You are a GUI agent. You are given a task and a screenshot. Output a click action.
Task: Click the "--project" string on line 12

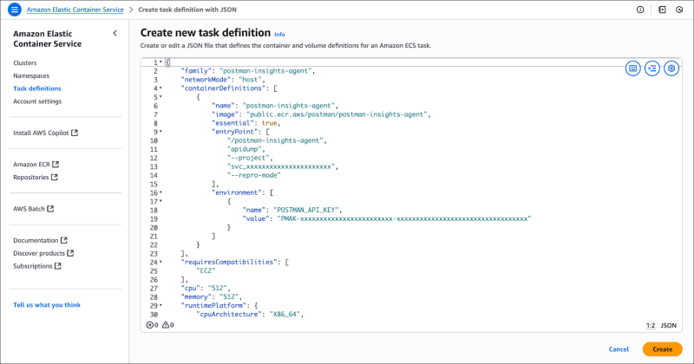pos(249,158)
